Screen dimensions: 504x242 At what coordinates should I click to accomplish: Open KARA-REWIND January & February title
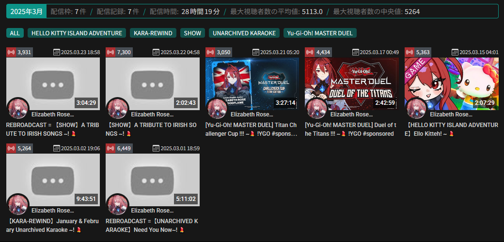click(53, 225)
